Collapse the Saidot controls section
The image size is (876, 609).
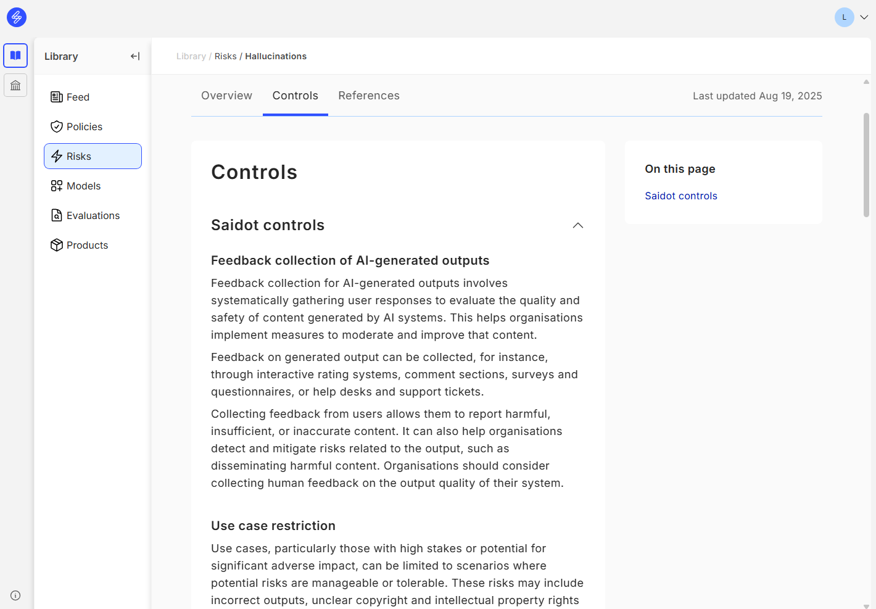pyautogui.click(x=577, y=225)
